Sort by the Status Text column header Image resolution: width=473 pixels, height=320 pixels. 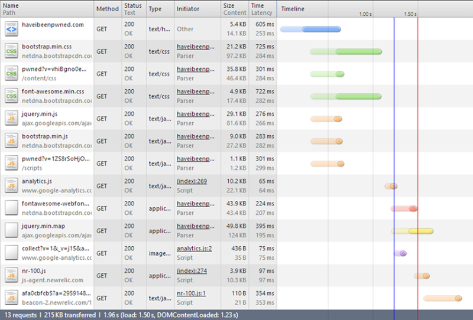click(x=134, y=9)
